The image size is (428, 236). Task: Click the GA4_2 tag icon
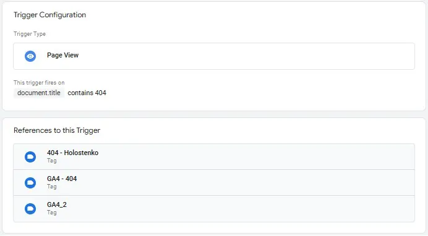tap(30, 209)
